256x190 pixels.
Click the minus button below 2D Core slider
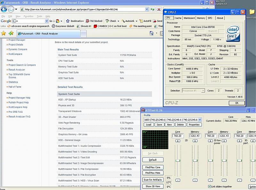178,180
